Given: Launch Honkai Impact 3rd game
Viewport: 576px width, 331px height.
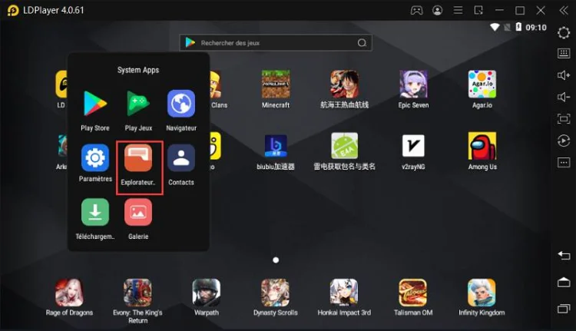Looking at the screenshot, I should pyautogui.click(x=344, y=293).
